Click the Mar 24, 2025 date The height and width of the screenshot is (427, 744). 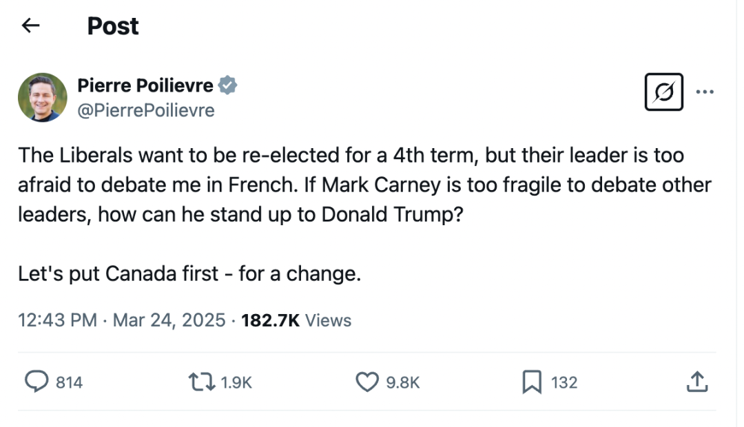coord(169,320)
